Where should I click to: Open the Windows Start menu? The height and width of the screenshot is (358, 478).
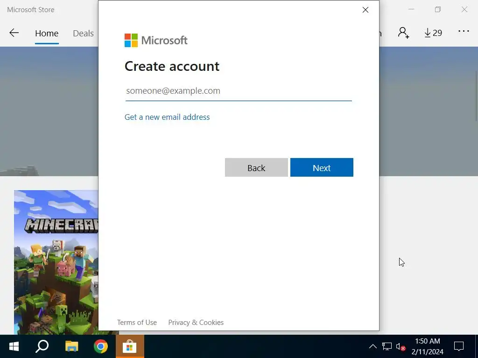click(14, 346)
